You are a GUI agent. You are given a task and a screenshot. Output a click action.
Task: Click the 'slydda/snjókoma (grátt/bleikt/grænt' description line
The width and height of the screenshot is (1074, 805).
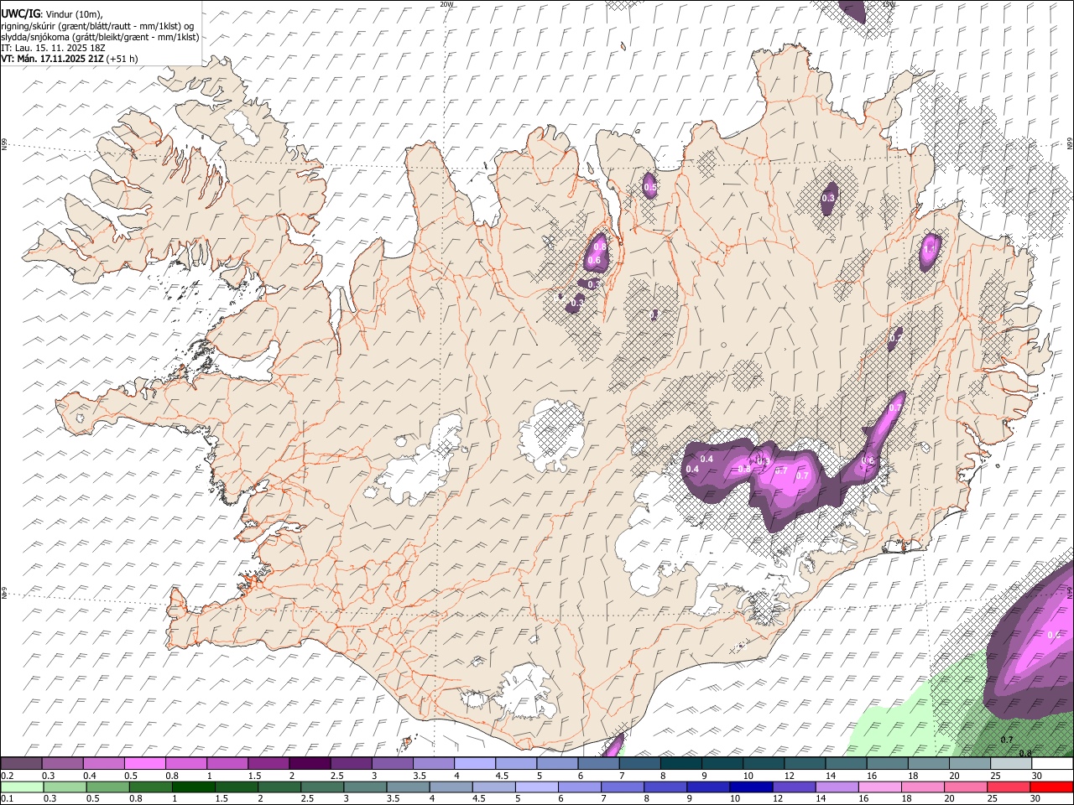coord(100,37)
